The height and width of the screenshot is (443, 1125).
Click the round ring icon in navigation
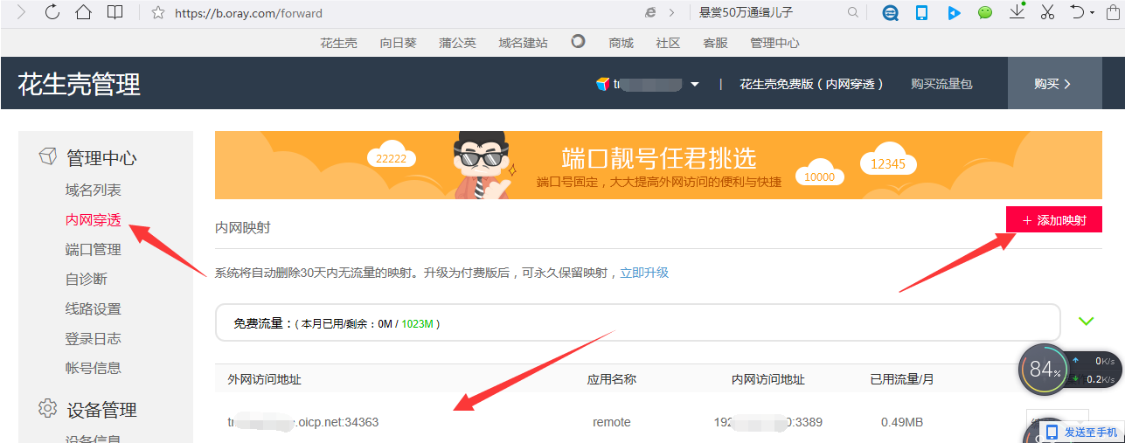pos(578,41)
